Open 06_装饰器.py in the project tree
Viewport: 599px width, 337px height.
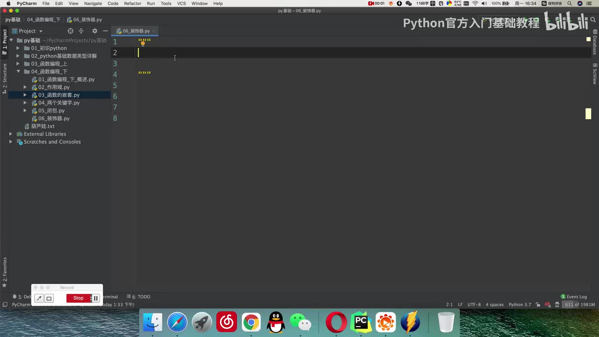click(x=54, y=118)
